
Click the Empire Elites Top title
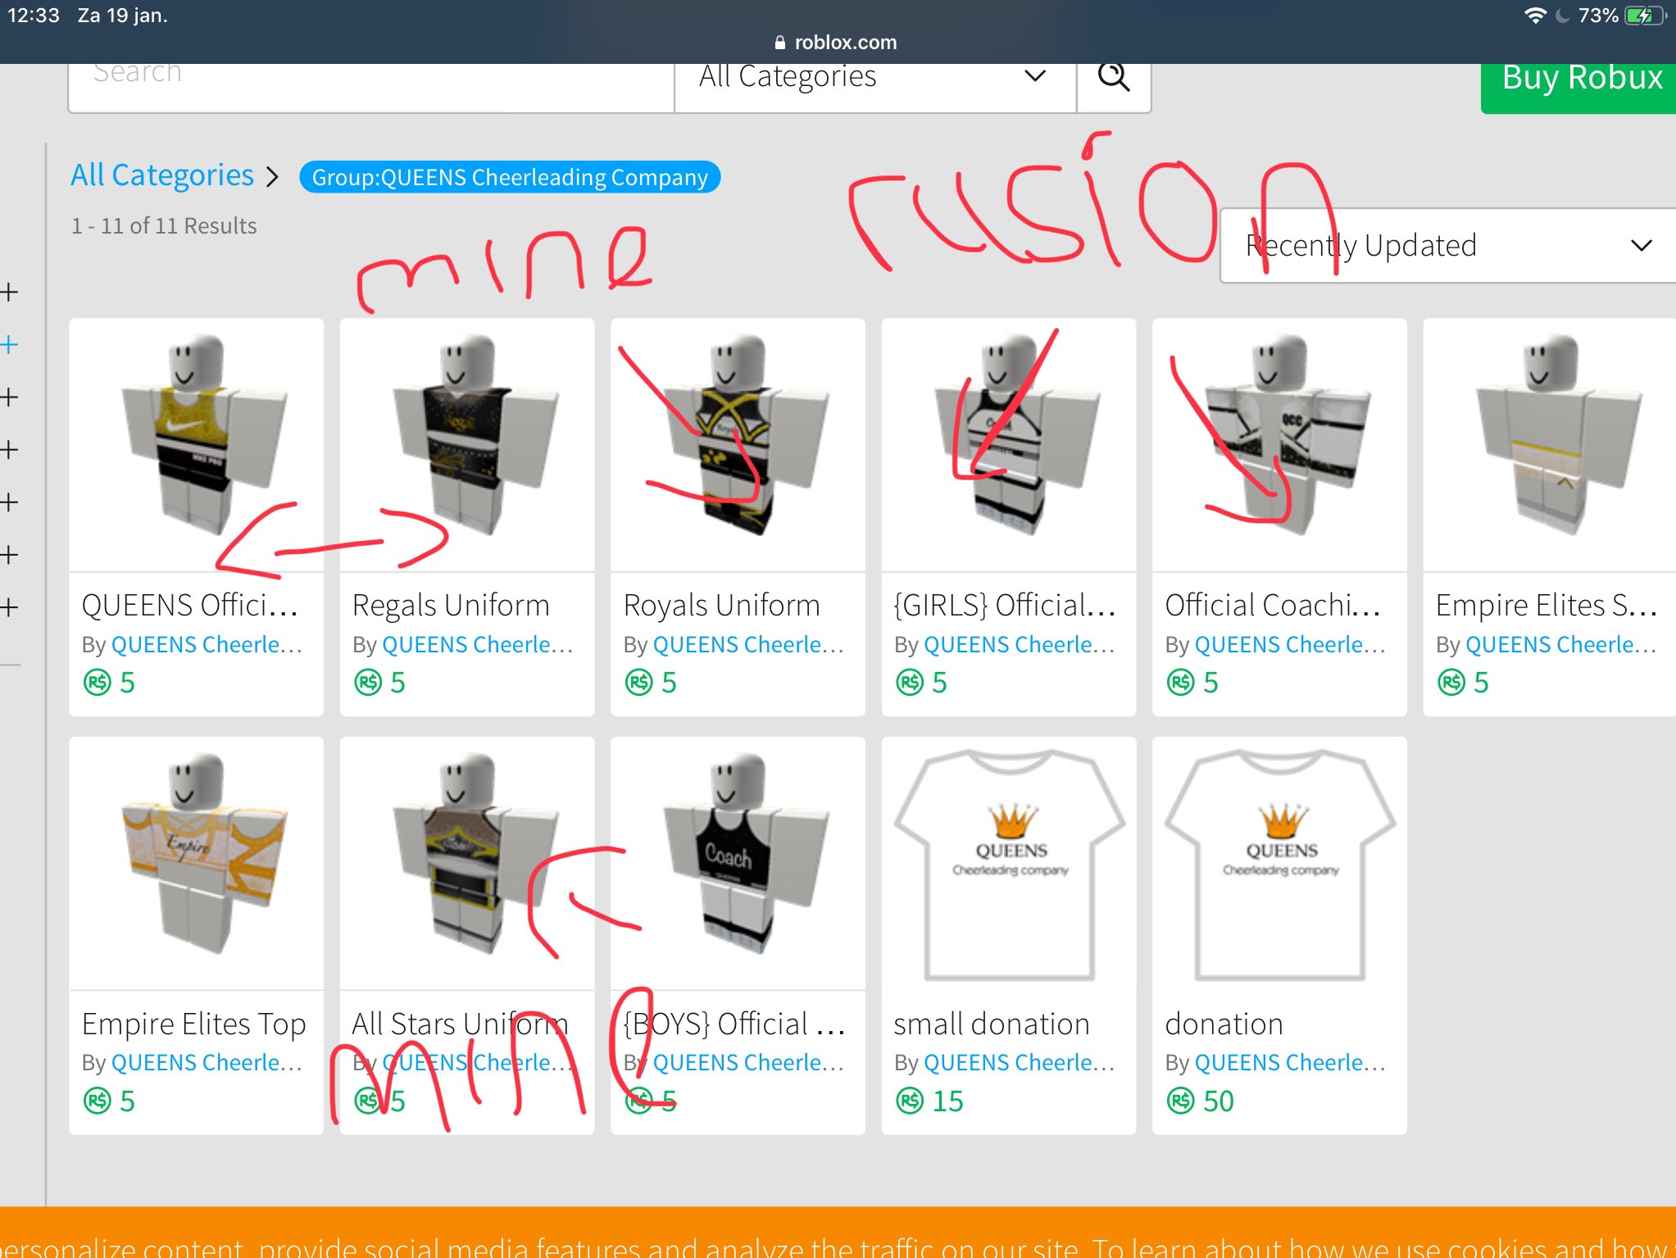[x=193, y=1024]
